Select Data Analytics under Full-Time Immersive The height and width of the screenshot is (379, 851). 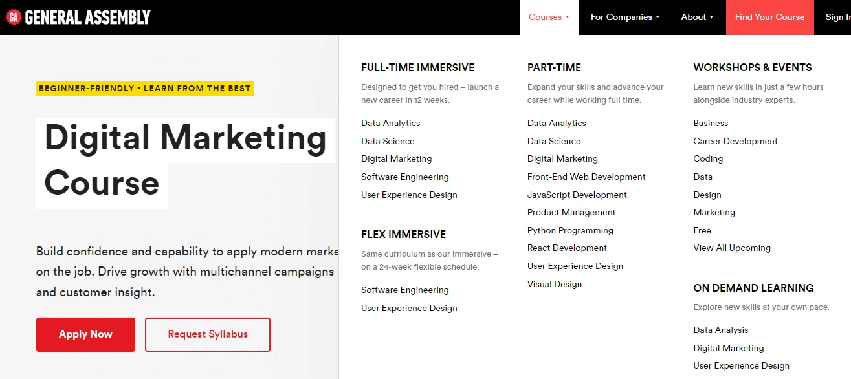[x=391, y=123]
